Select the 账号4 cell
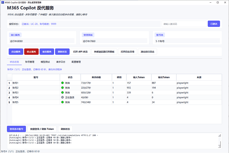This screenshot has width=229, height=153. pyautogui.click(x=36, y=97)
